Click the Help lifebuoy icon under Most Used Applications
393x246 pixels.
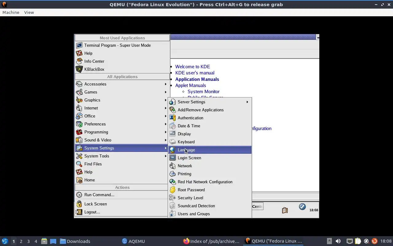79,53
